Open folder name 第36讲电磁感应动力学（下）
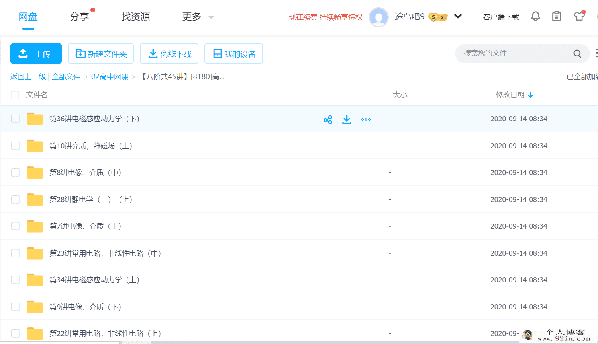 click(94, 119)
